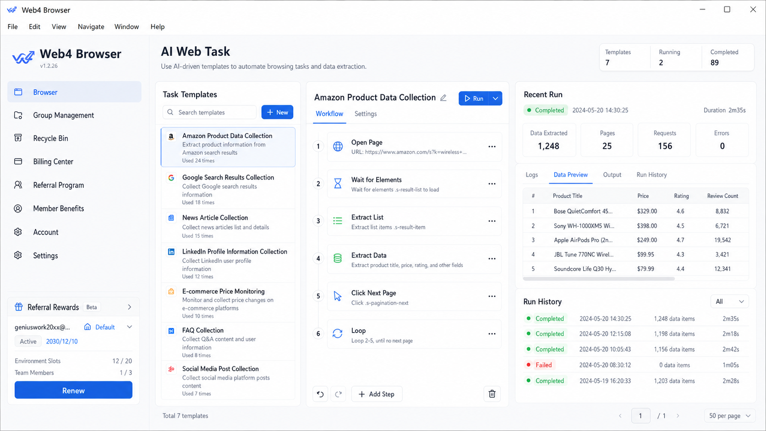Expand the Run button dropdown arrow
The height and width of the screenshot is (431, 766).
point(495,98)
